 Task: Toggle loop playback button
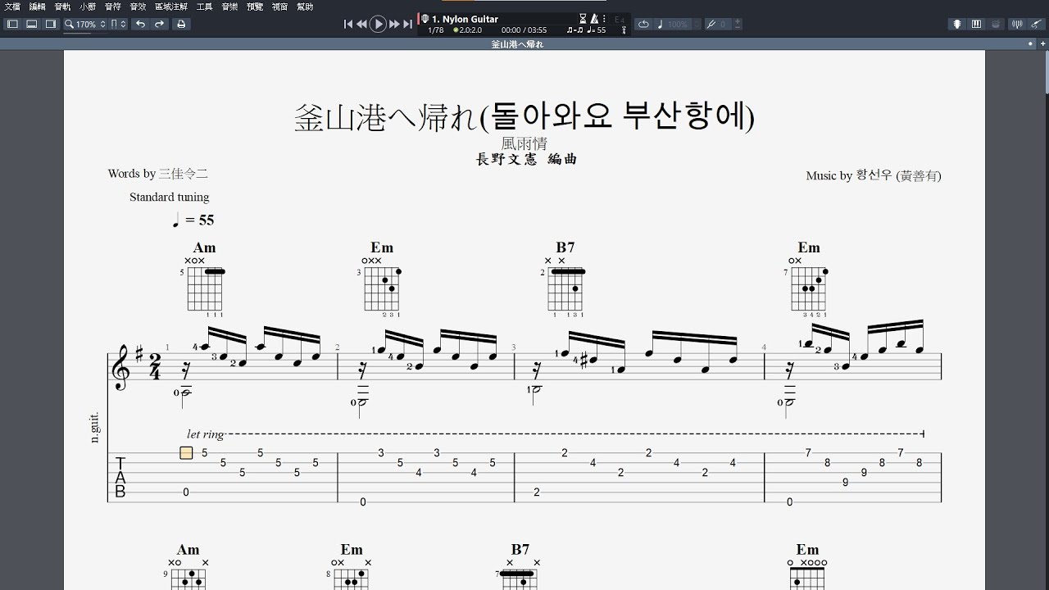click(643, 25)
